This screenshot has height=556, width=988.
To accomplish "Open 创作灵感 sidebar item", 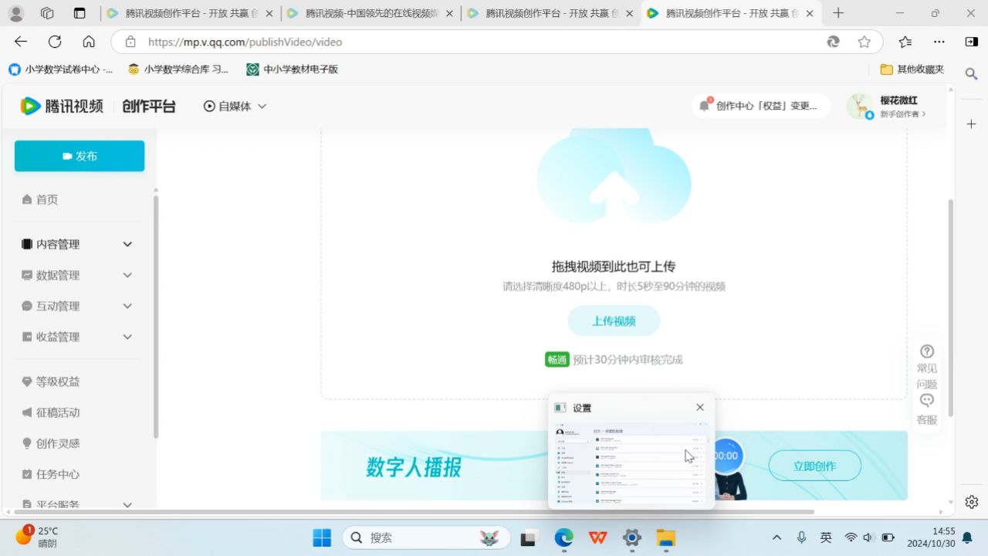I will (58, 443).
